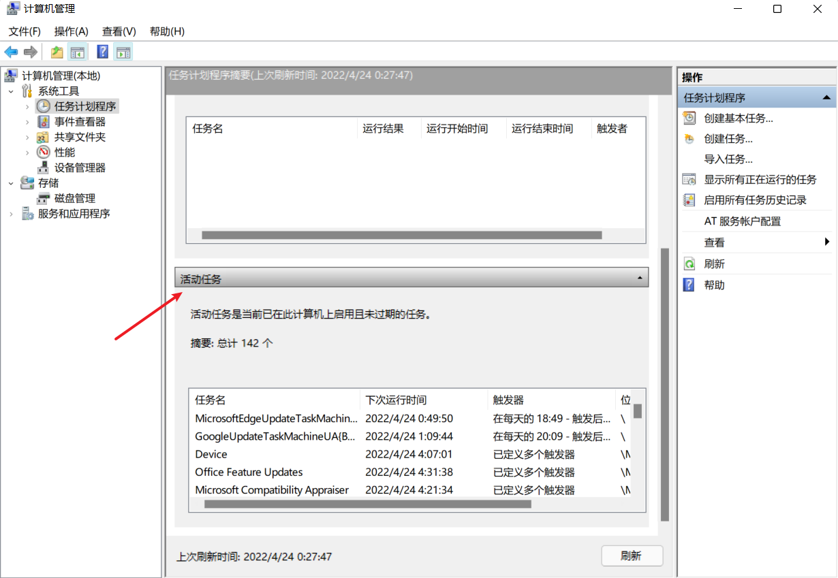Sort active tasks by 下次运行时间 column

pyautogui.click(x=424, y=400)
